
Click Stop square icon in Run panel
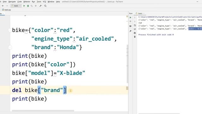pos(130,21)
